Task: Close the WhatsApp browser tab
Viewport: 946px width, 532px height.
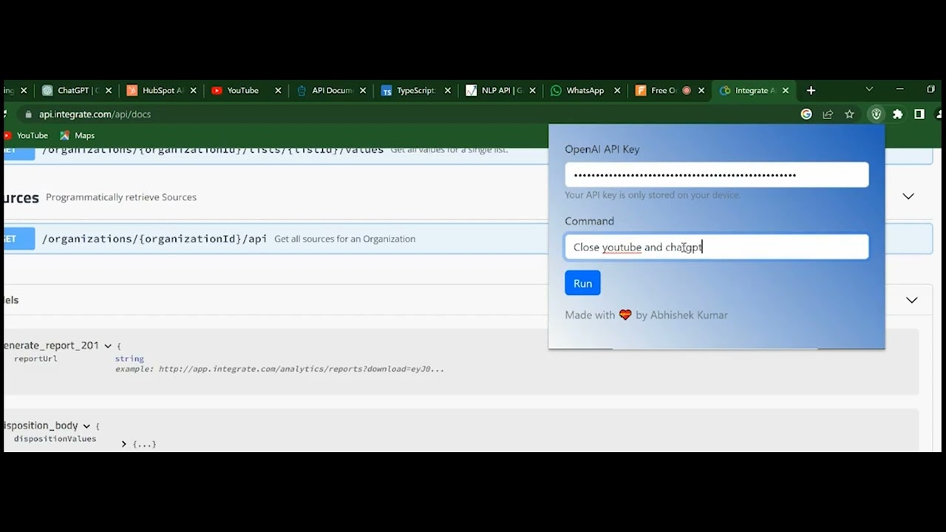Action: point(617,90)
